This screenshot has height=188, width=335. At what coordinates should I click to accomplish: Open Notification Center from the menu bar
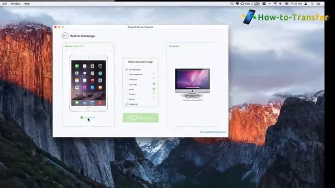tap(318, 4)
